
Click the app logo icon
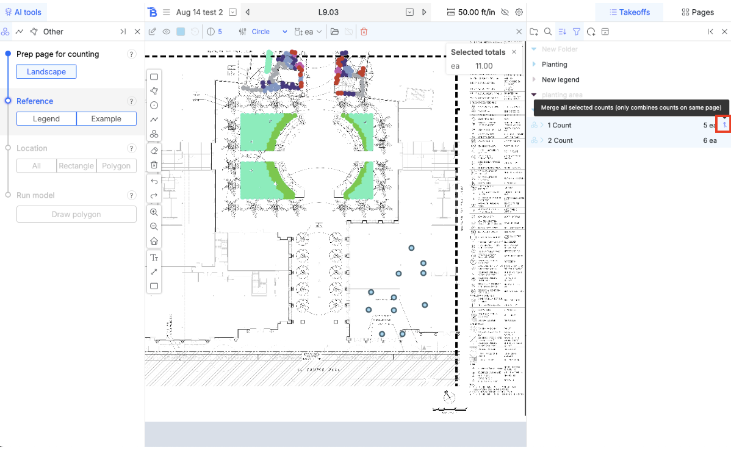pyautogui.click(x=153, y=12)
